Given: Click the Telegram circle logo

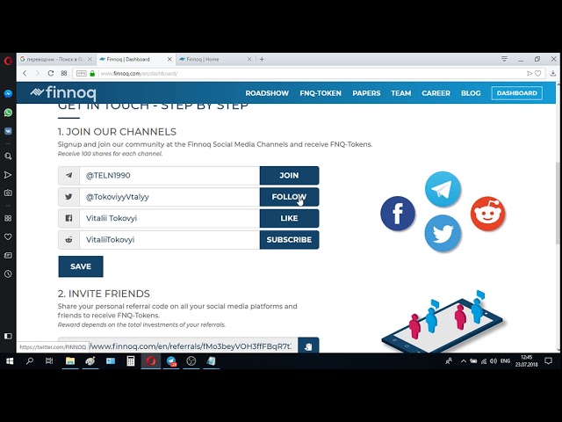Looking at the screenshot, I should [443, 189].
